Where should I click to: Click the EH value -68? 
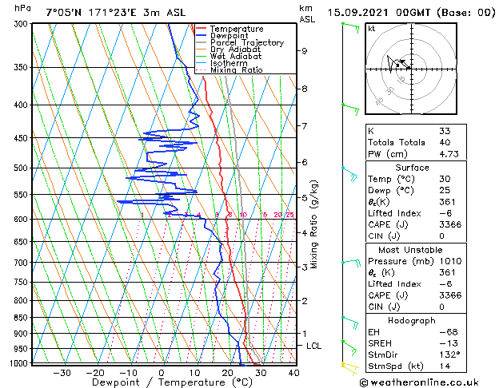449,332
